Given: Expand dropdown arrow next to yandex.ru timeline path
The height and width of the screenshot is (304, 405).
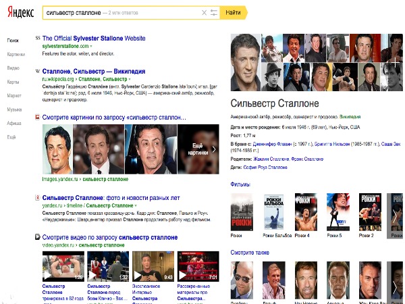Looking at the screenshot, I should pos(136,206).
